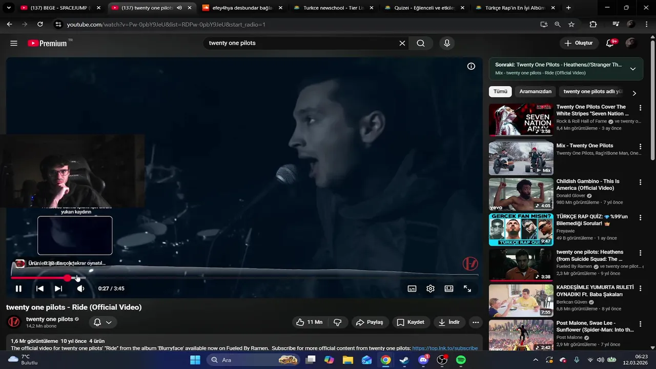
Task: Switch to Turkce newschool Tier List tab
Action: pos(333,8)
